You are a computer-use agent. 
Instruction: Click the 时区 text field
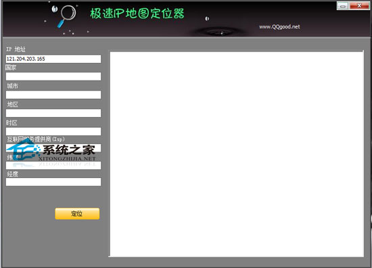[x=53, y=131]
